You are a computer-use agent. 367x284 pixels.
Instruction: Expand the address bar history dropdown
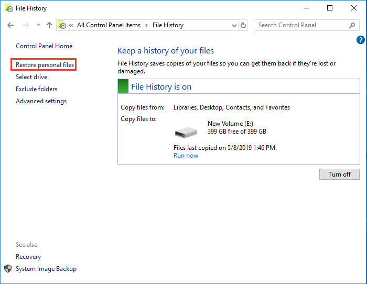[x=234, y=25]
